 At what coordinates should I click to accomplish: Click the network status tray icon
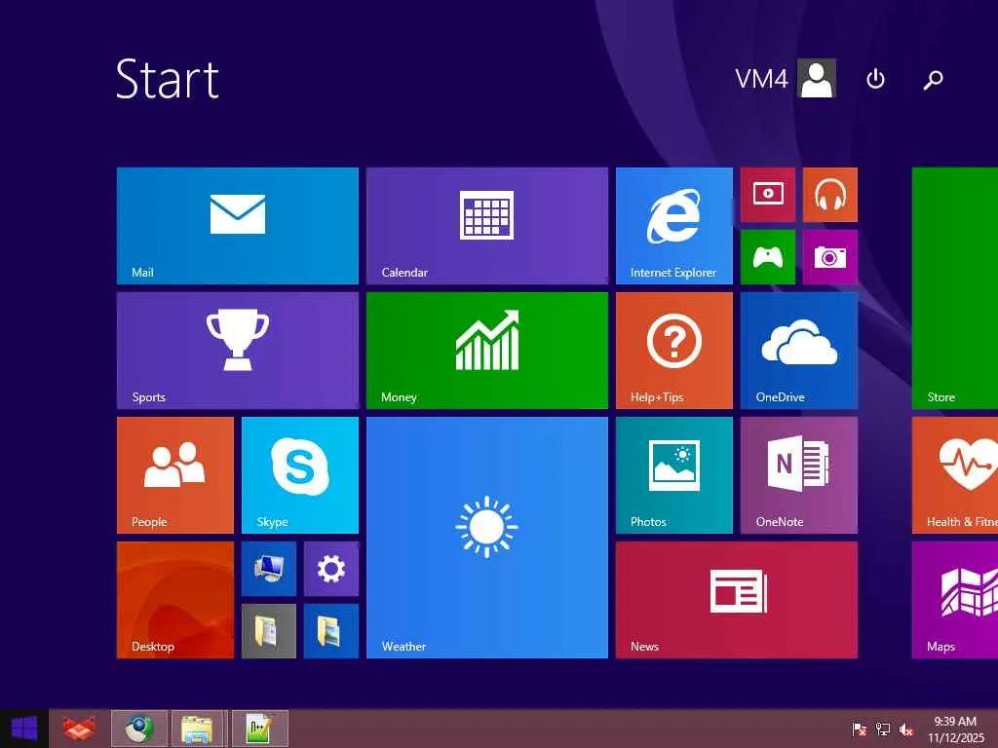(x=883, y=729)
